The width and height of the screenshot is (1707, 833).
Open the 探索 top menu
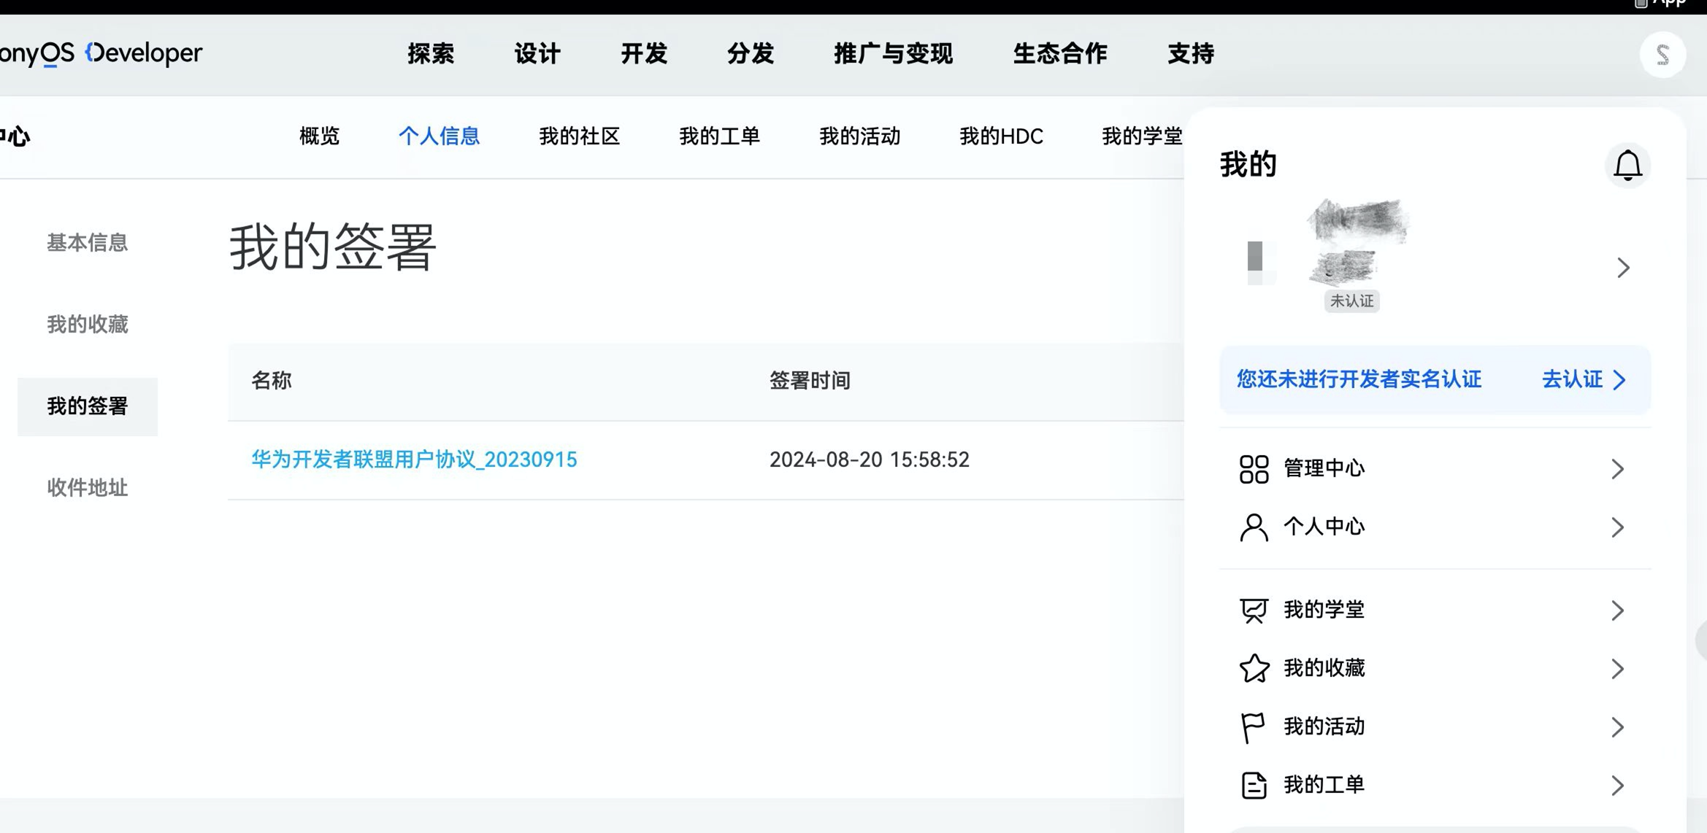click(431, 53)
